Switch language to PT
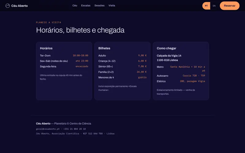 point(206,6)
